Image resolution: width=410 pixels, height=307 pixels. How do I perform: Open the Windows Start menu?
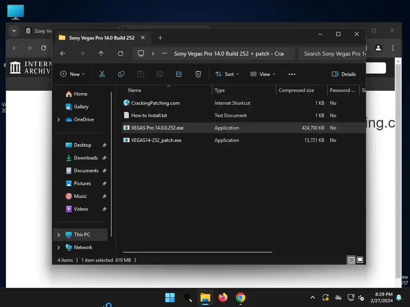[x=170, y=297]
